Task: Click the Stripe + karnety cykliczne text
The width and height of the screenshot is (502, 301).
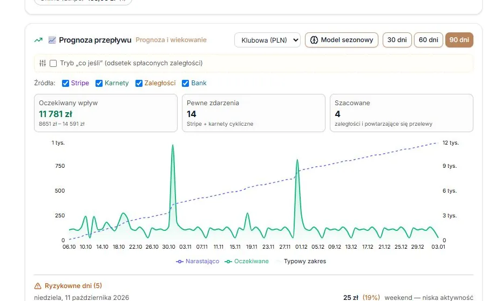Action: click(220, 124)
